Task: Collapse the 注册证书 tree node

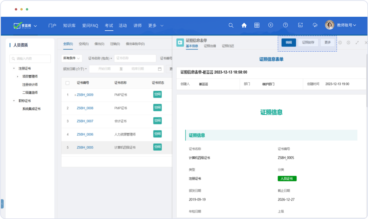Action: pos(14,69)
